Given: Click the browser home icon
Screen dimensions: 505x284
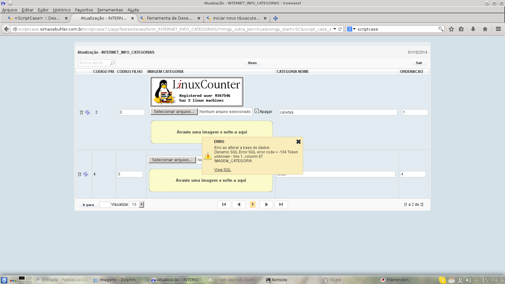Looking at the screenshot, I should (485, 29).
